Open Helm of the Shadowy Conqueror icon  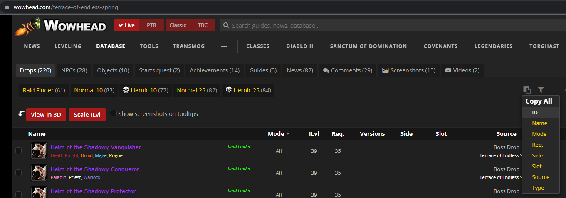tap(39, 173)
